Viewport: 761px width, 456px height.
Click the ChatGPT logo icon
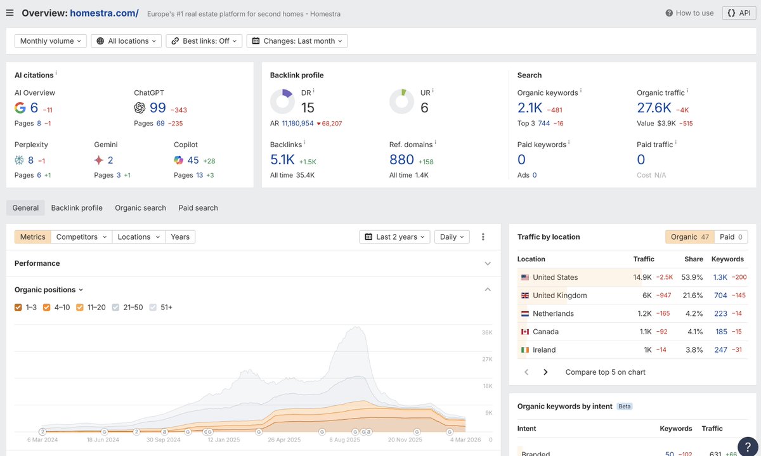pyautogui.click(x=140, y=108)
